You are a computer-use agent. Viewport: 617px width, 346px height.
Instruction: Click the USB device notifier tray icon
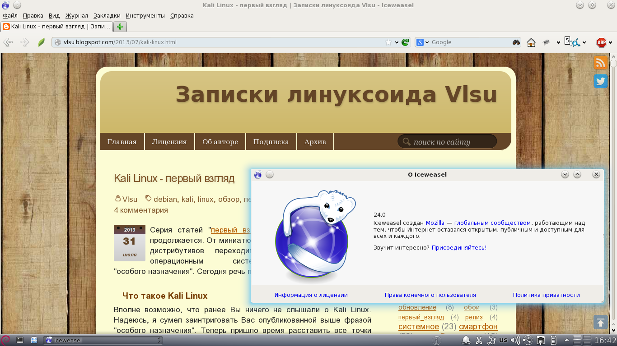528,340
